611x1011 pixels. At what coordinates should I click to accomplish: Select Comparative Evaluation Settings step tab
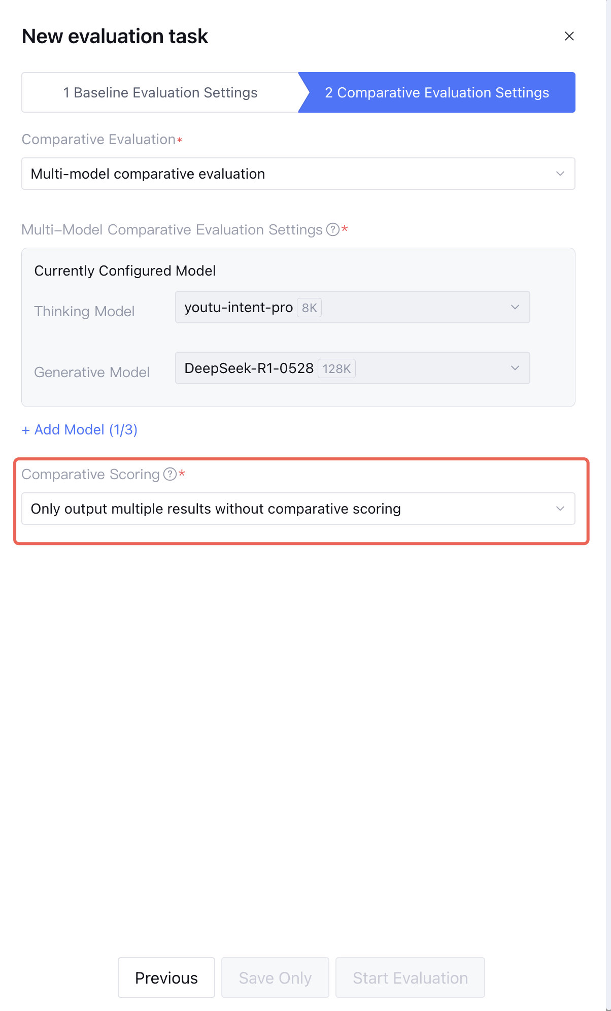point(437,92)
